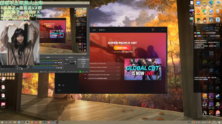This screenshot has width=222, height=124.
Task: Open OBS source properties gear
Action: pyautogui.click(x=22, y=69)
